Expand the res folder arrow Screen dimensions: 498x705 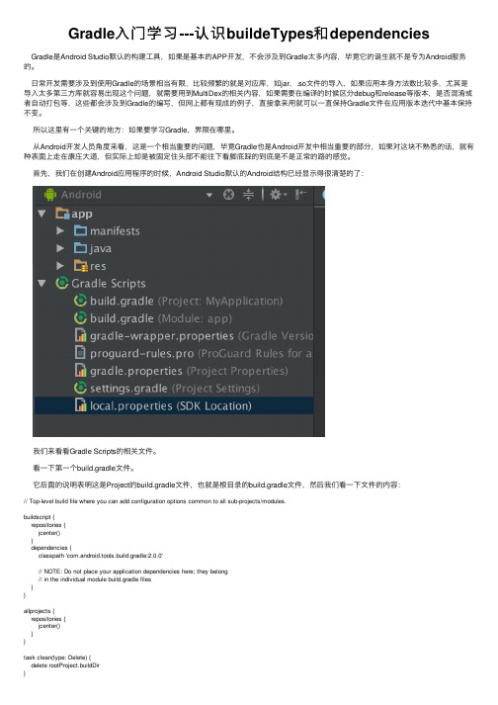[60, 266]
